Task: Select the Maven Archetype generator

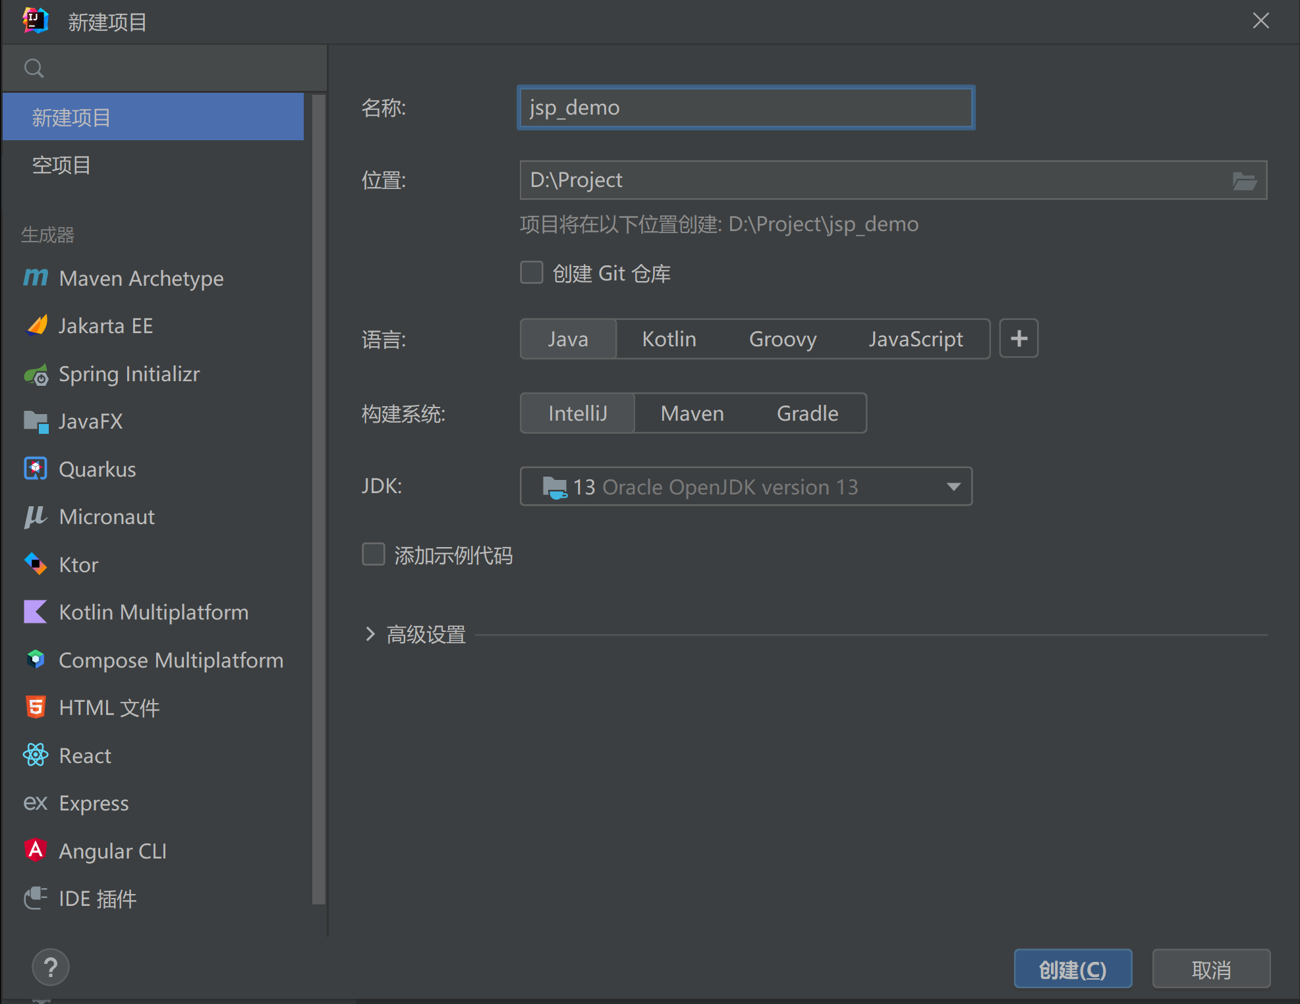Action: click(141, 278)
